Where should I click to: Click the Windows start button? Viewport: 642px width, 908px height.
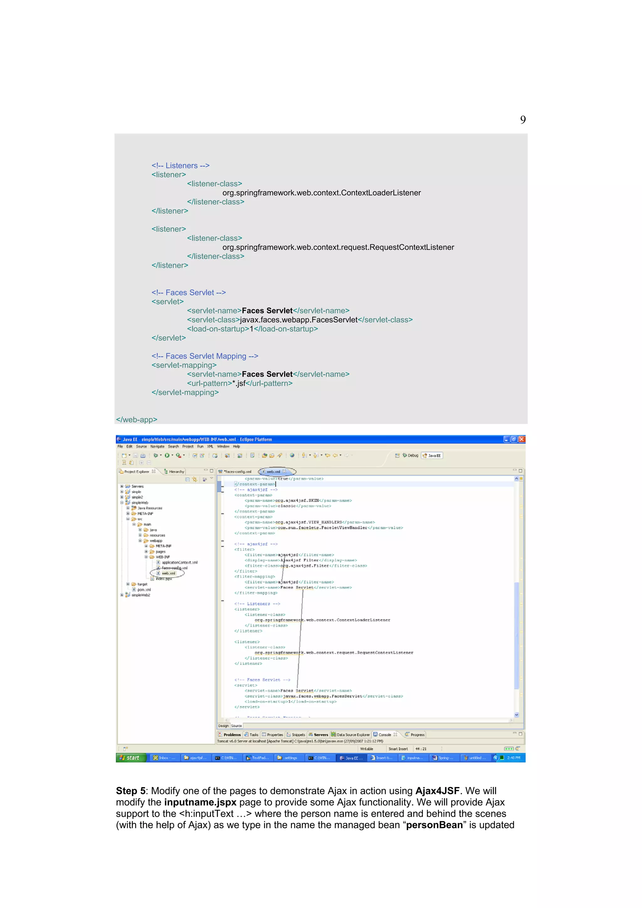131,758
